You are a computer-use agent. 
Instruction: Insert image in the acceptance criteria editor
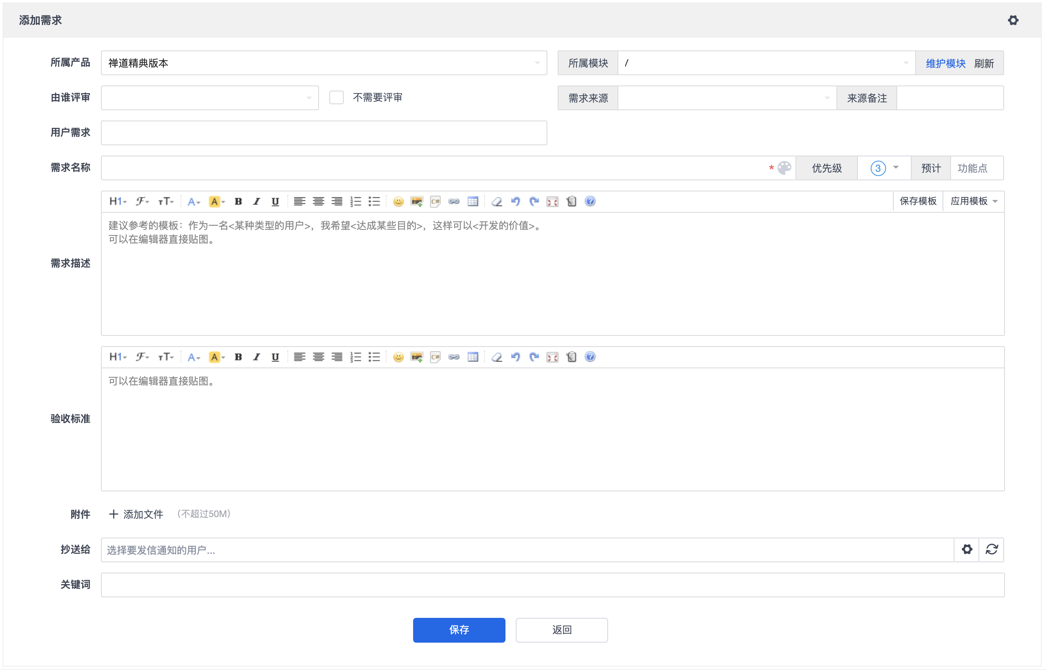(x=417, y=357)
